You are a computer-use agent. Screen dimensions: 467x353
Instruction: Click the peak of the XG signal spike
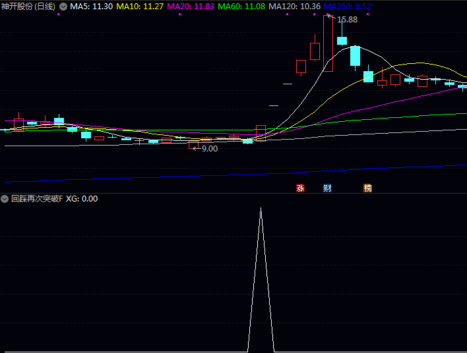(x=261, y=209)
